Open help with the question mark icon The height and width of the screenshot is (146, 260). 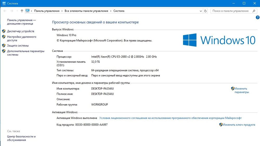tap(258, 17)
